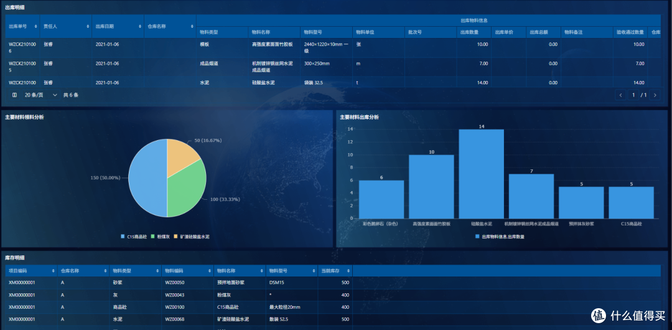Click sort arrows on 责任人 column
Screen dimensions: 672x330
88,26
